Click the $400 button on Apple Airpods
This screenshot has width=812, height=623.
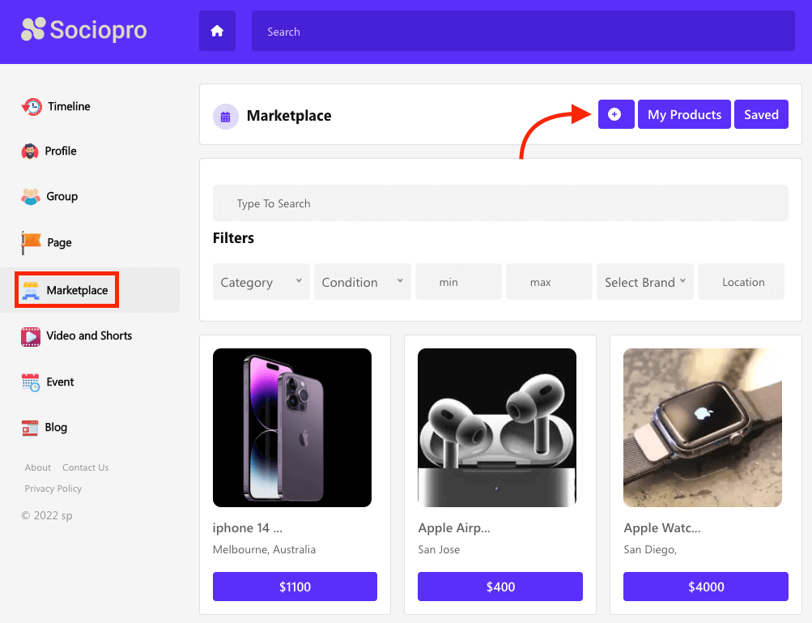coord(500,586)
